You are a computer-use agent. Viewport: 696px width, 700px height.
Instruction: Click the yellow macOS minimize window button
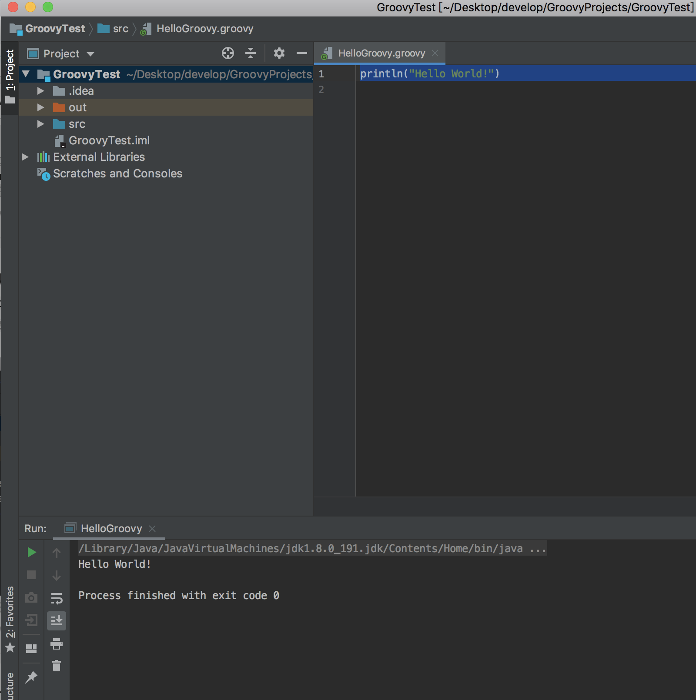click(30, 7)
